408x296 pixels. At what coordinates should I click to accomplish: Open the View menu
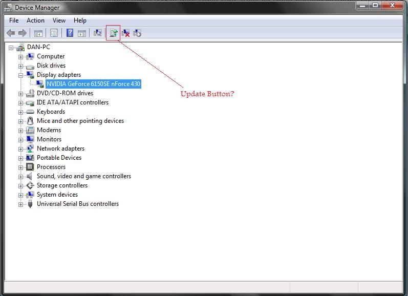click(x=59, y=20)
